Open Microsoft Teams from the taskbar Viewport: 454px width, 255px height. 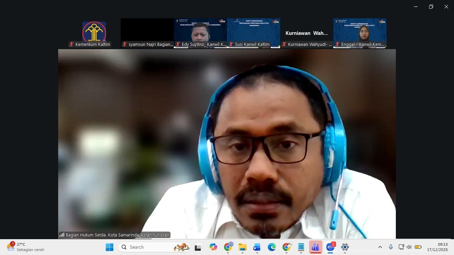click(x=315, y=247)
